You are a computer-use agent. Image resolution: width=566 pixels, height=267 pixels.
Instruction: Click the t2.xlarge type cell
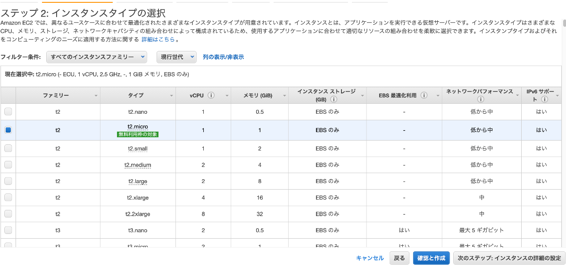138,198
